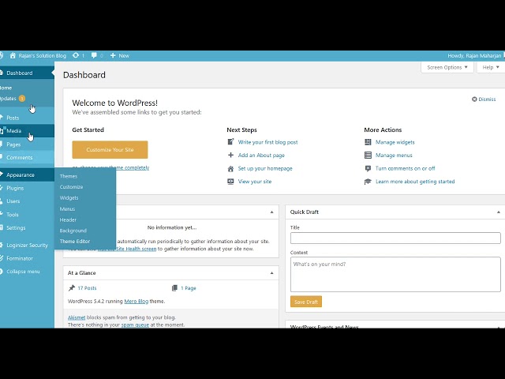The width and height of the screenshot is (505, 379).
Task: Open the updates icon in the admin bar
Action: tap(76, 55)
